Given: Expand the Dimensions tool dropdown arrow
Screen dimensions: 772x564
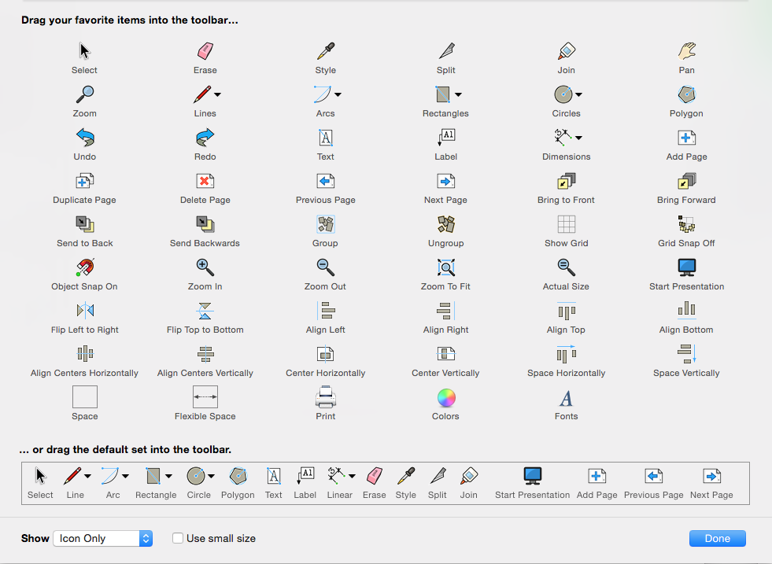Looking at the screenshot, I should click(x=578, y=138).
